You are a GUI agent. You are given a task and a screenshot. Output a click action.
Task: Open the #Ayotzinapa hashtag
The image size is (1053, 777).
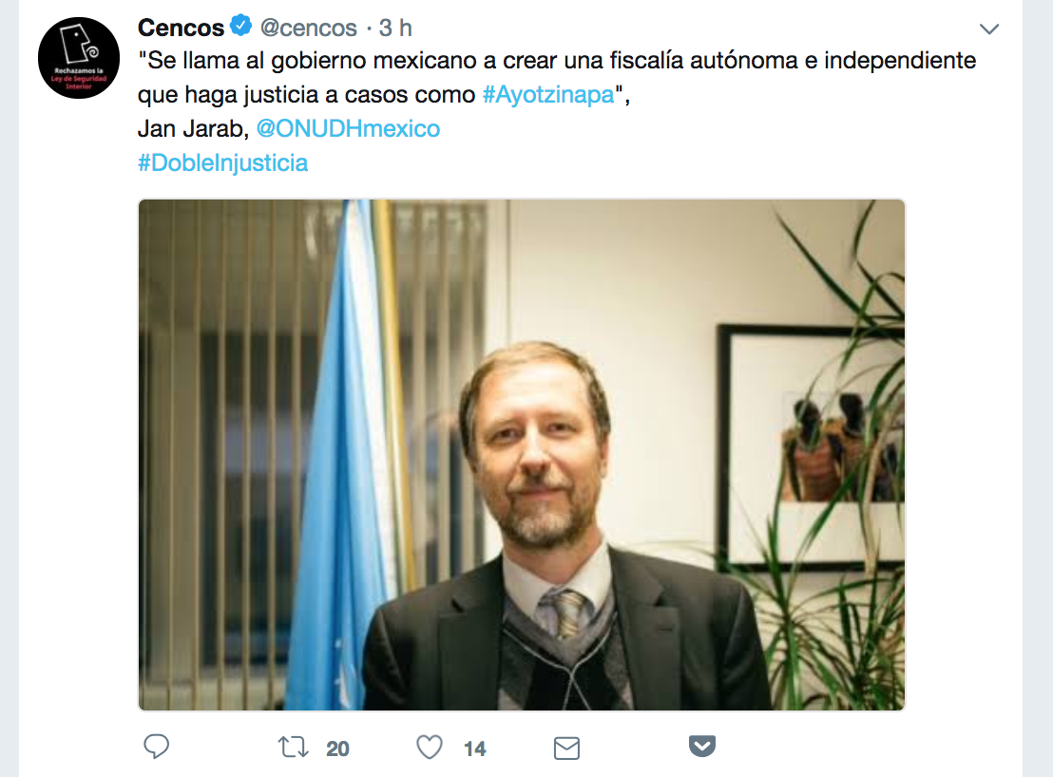pos(548,95)
